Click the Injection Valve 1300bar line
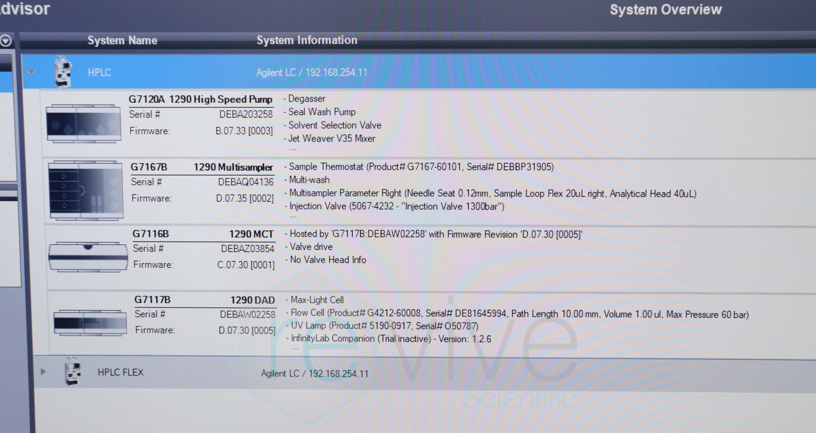This screenshot has width=816, height=433. pos(394,206)
